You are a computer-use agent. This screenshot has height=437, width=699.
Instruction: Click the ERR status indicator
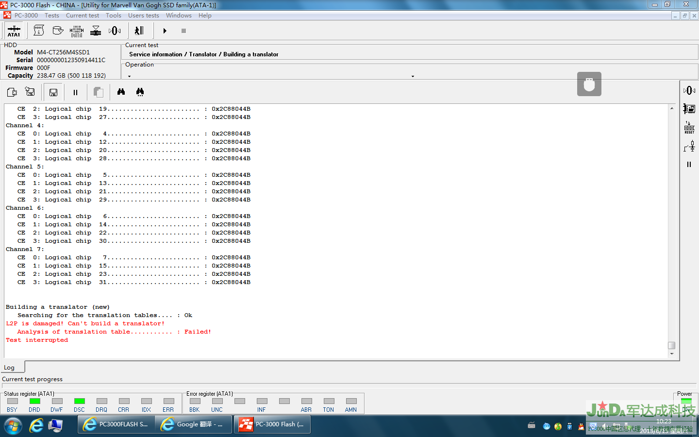tap(169, 401)
